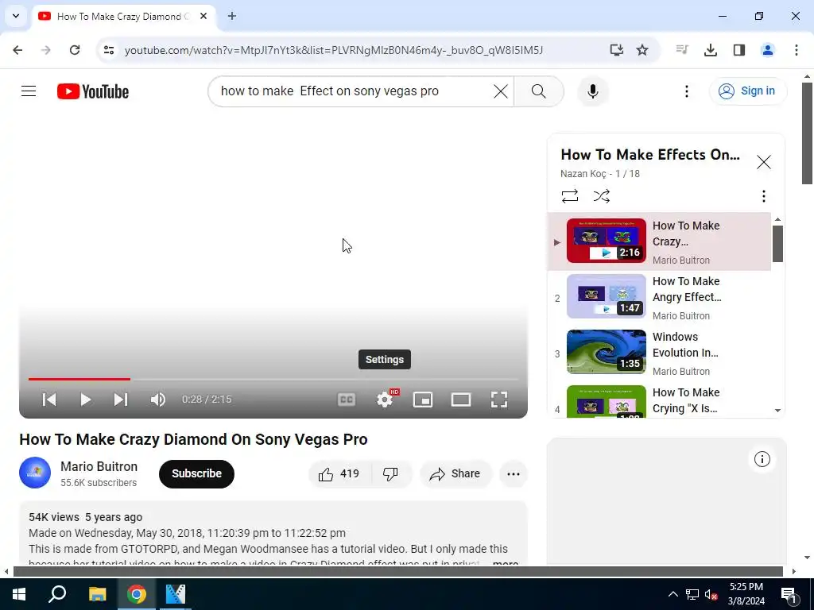This screenshot has height=610, width=814.
Task: Sign in to YouTube
Action: point(747,91)
